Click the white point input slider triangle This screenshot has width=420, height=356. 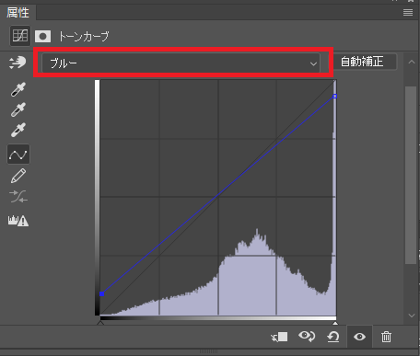point(335,323)
